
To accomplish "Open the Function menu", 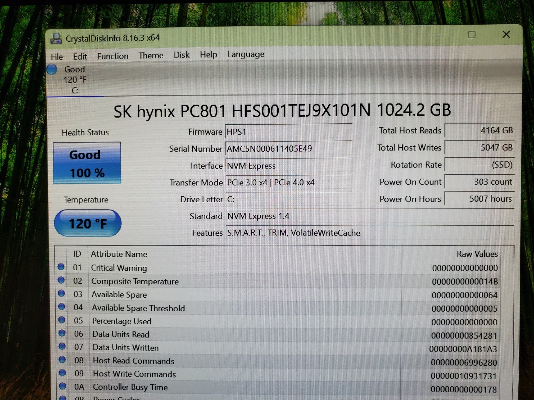I will point(113,56).
